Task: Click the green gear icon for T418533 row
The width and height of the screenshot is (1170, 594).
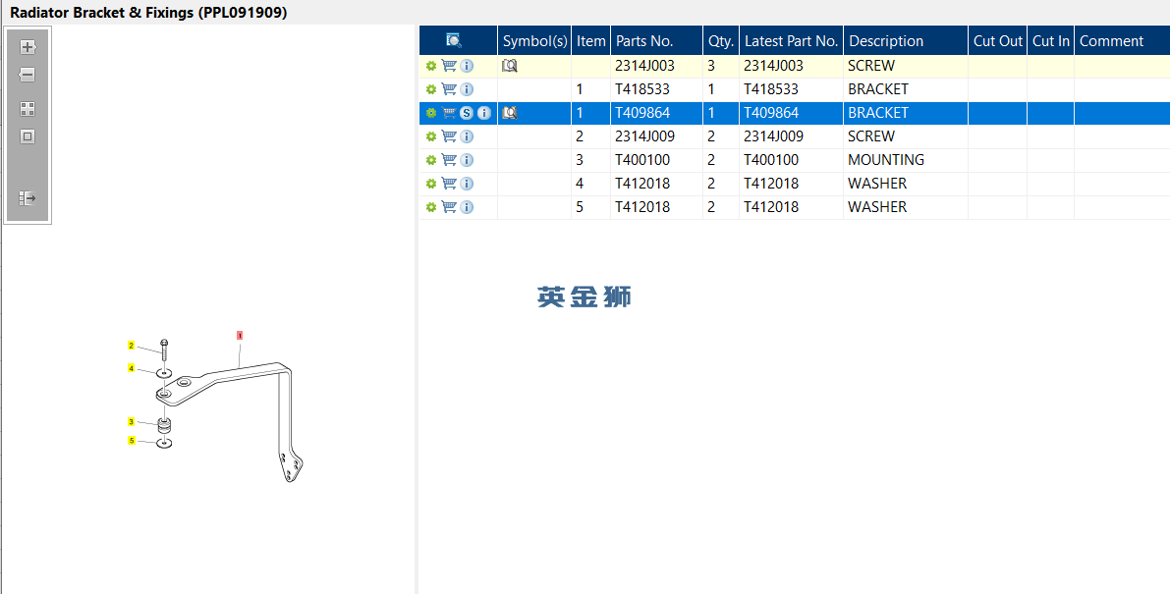Action: tap(430, 89)
